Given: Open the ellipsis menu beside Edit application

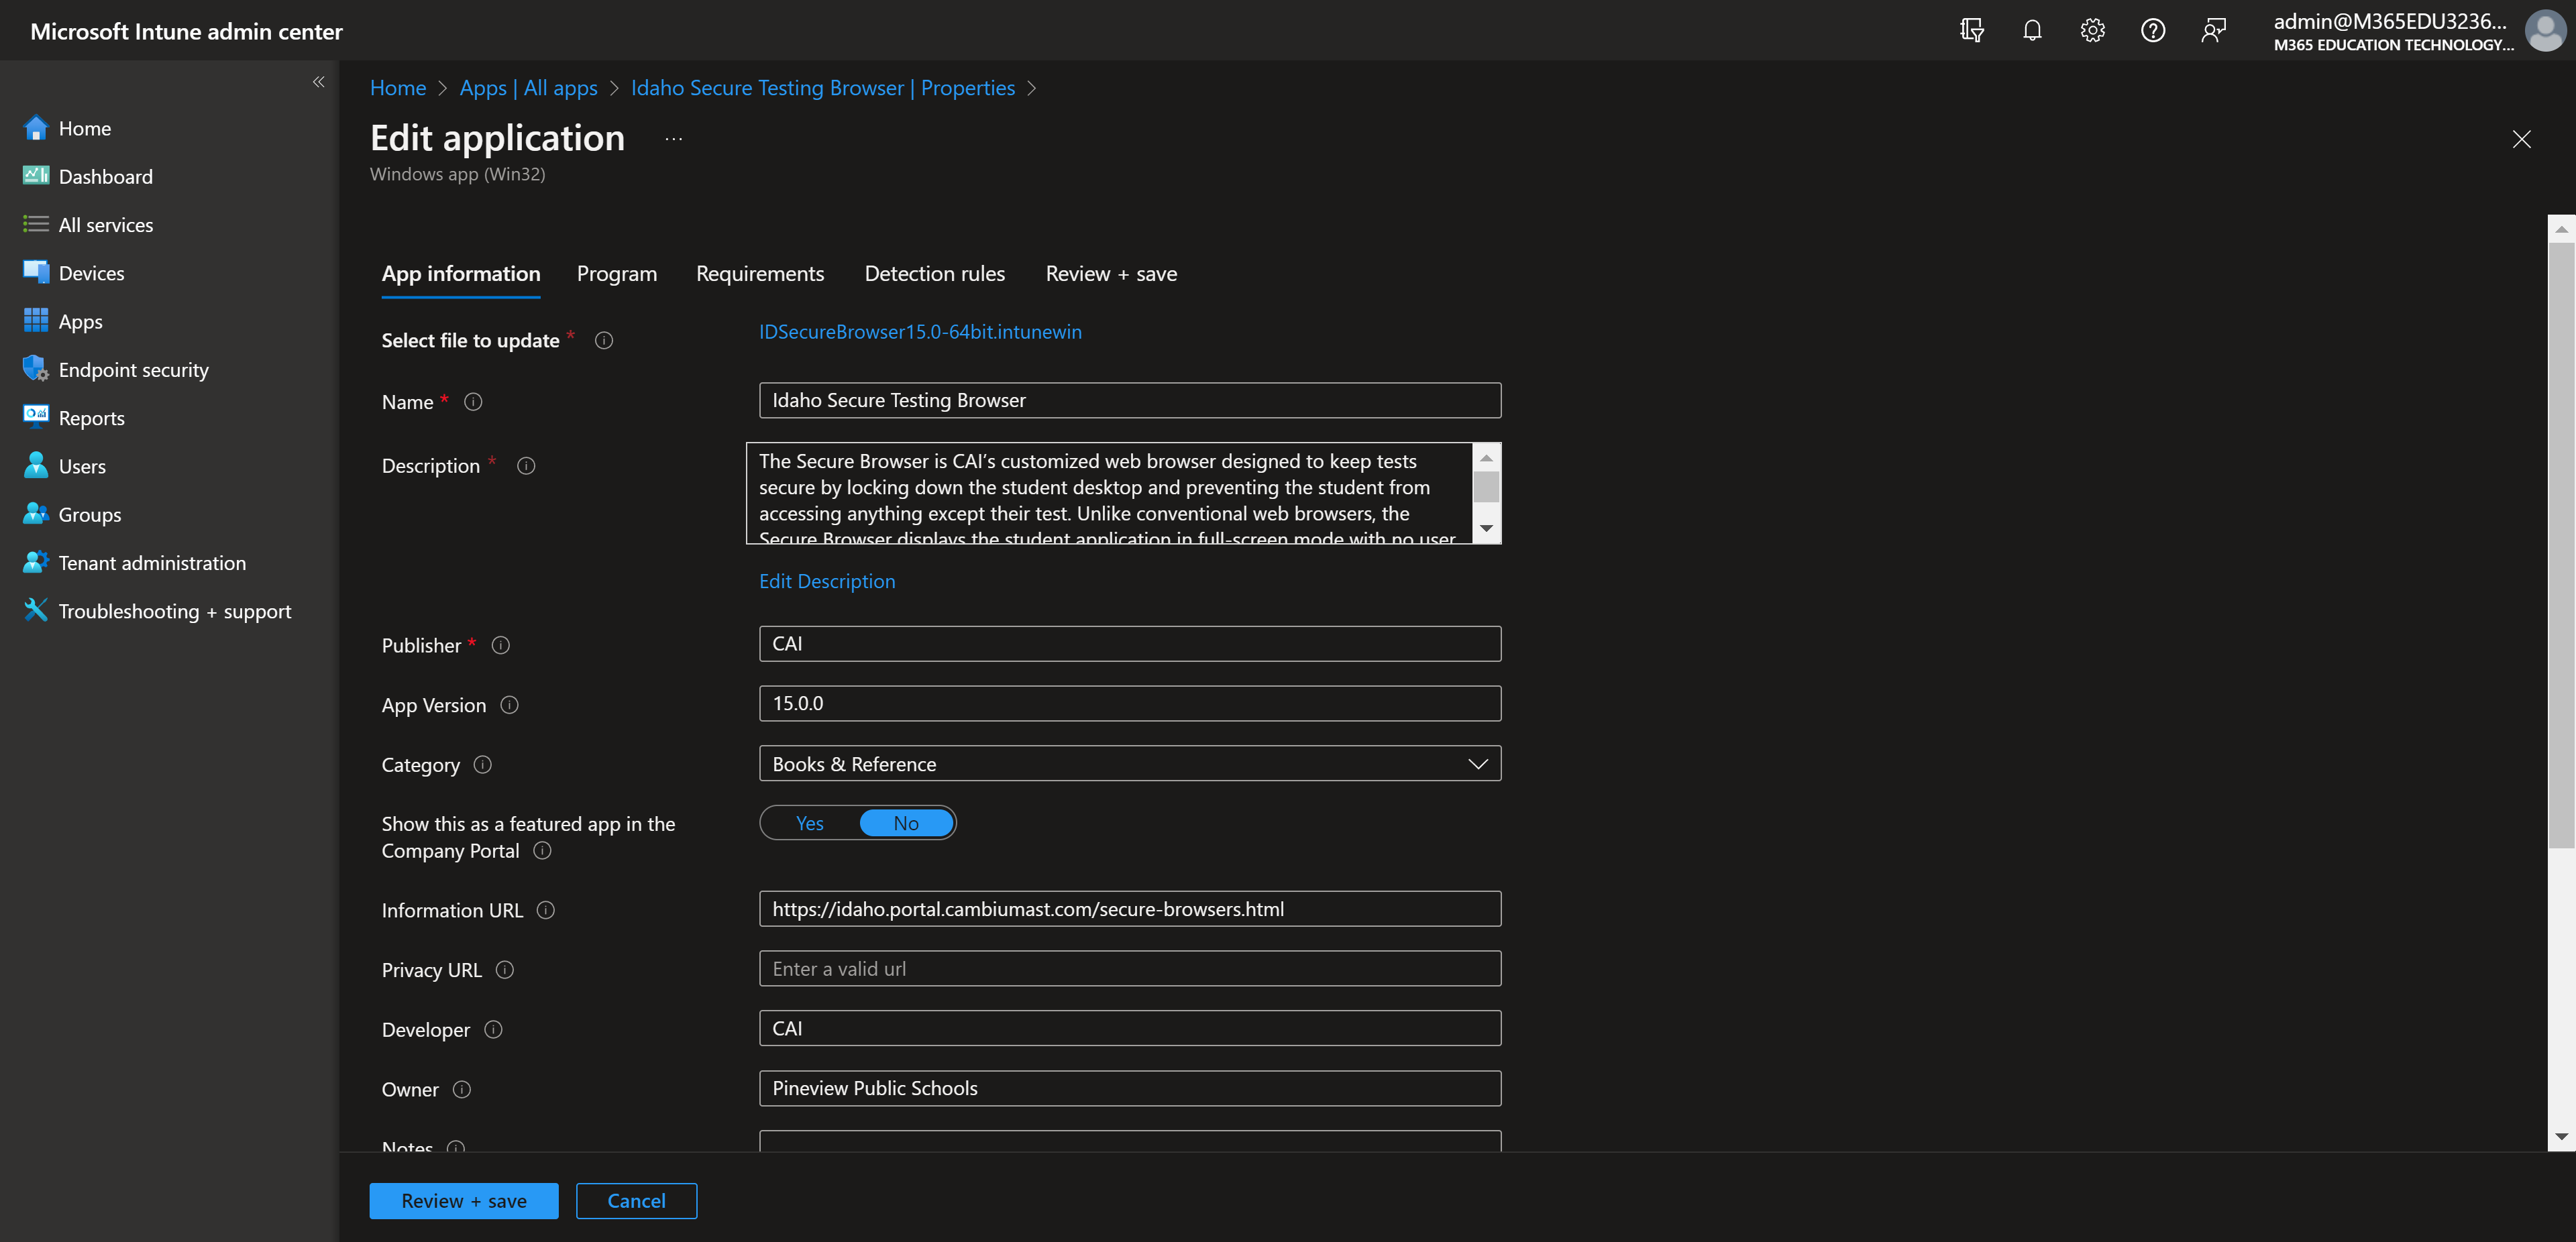Looking at the screenshot, I should point(673,139).
